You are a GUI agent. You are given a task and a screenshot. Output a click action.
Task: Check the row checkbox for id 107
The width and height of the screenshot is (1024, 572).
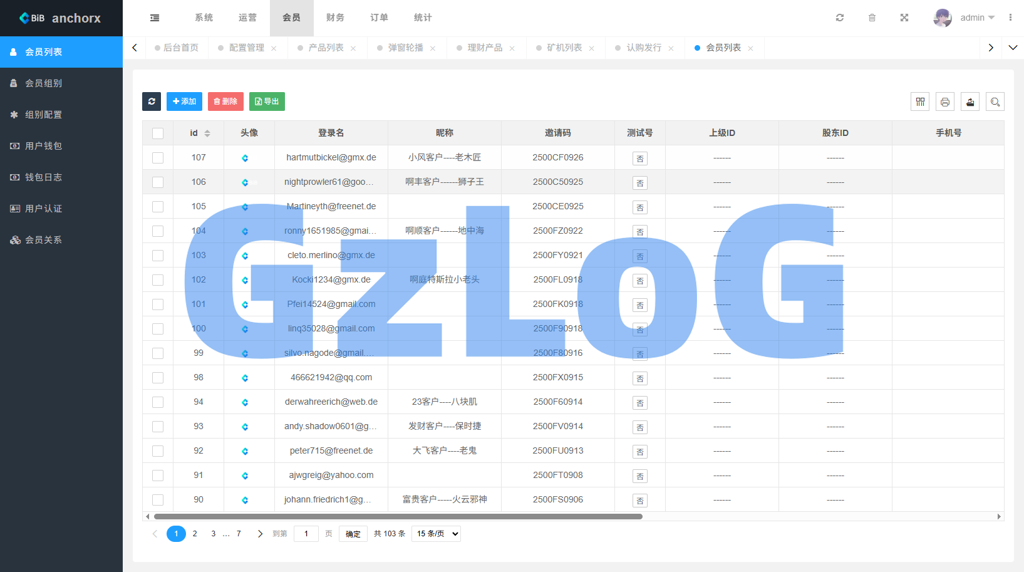click(158, 158)
